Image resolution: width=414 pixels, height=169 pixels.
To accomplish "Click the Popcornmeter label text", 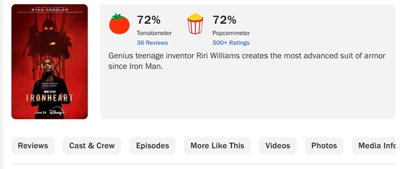I will pos(231,33).
